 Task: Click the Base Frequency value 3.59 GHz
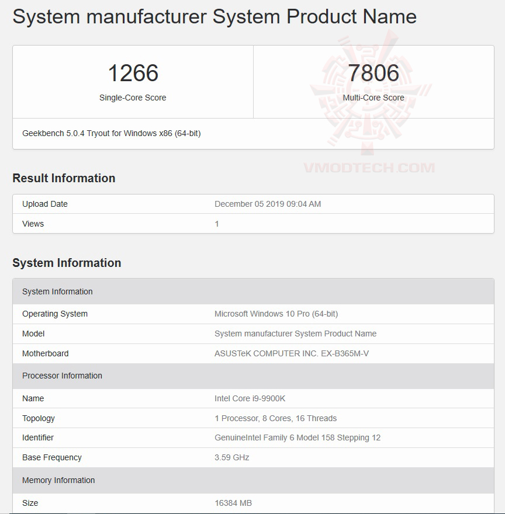pos(232,457)
